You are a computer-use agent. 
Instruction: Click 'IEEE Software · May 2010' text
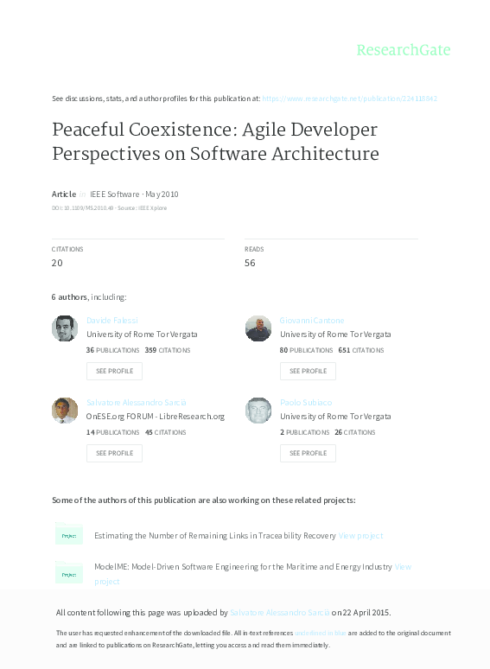pyautogui.click(x=134, y=194)
